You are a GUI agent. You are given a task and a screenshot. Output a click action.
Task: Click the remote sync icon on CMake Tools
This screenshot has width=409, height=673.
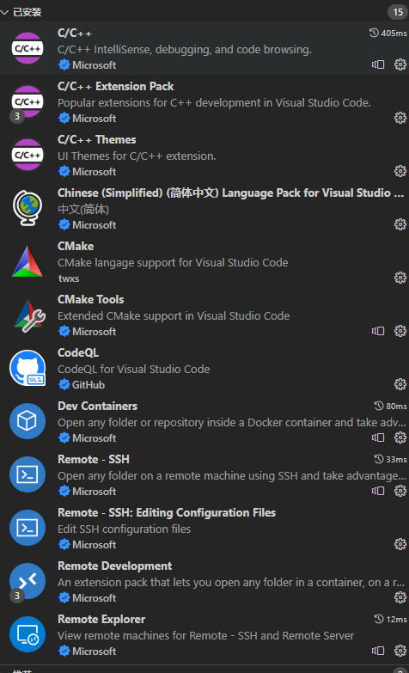pyautogui.click(x=378, y=331)
